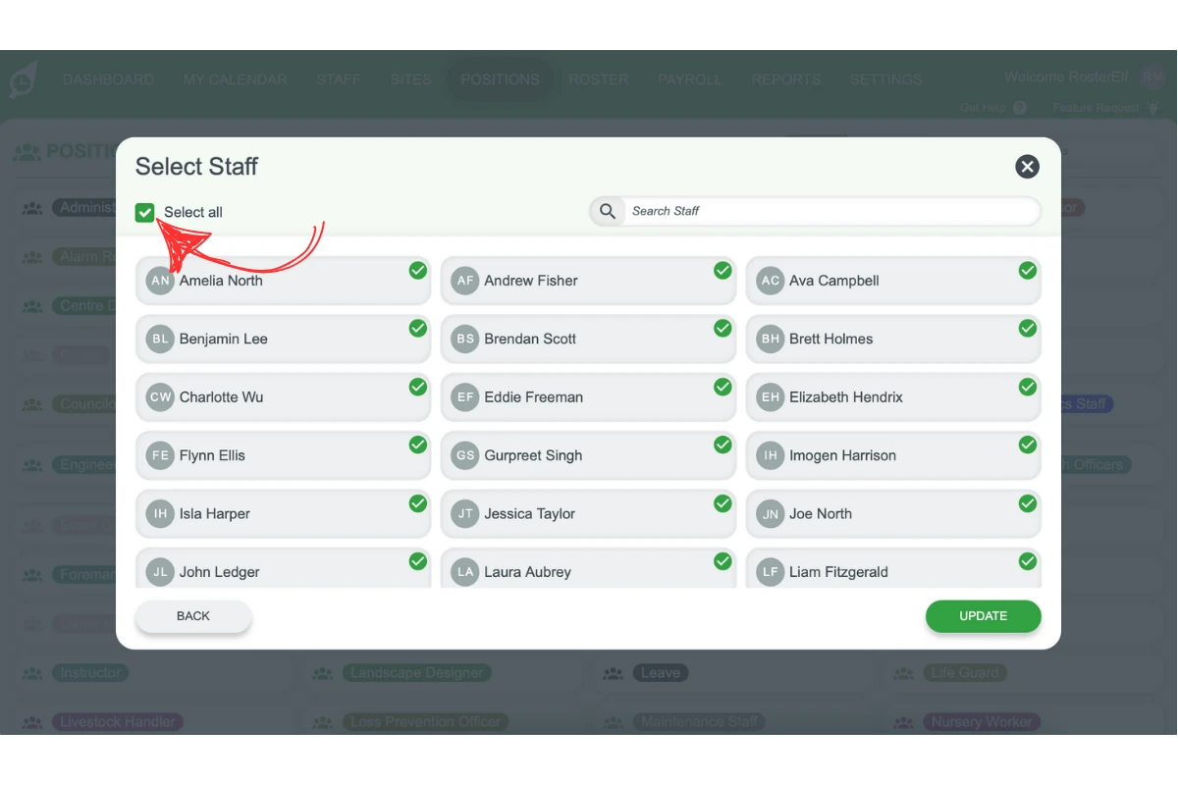Click the BL avatar for Benjamin Lee
1178x785 pixels.
160,339
